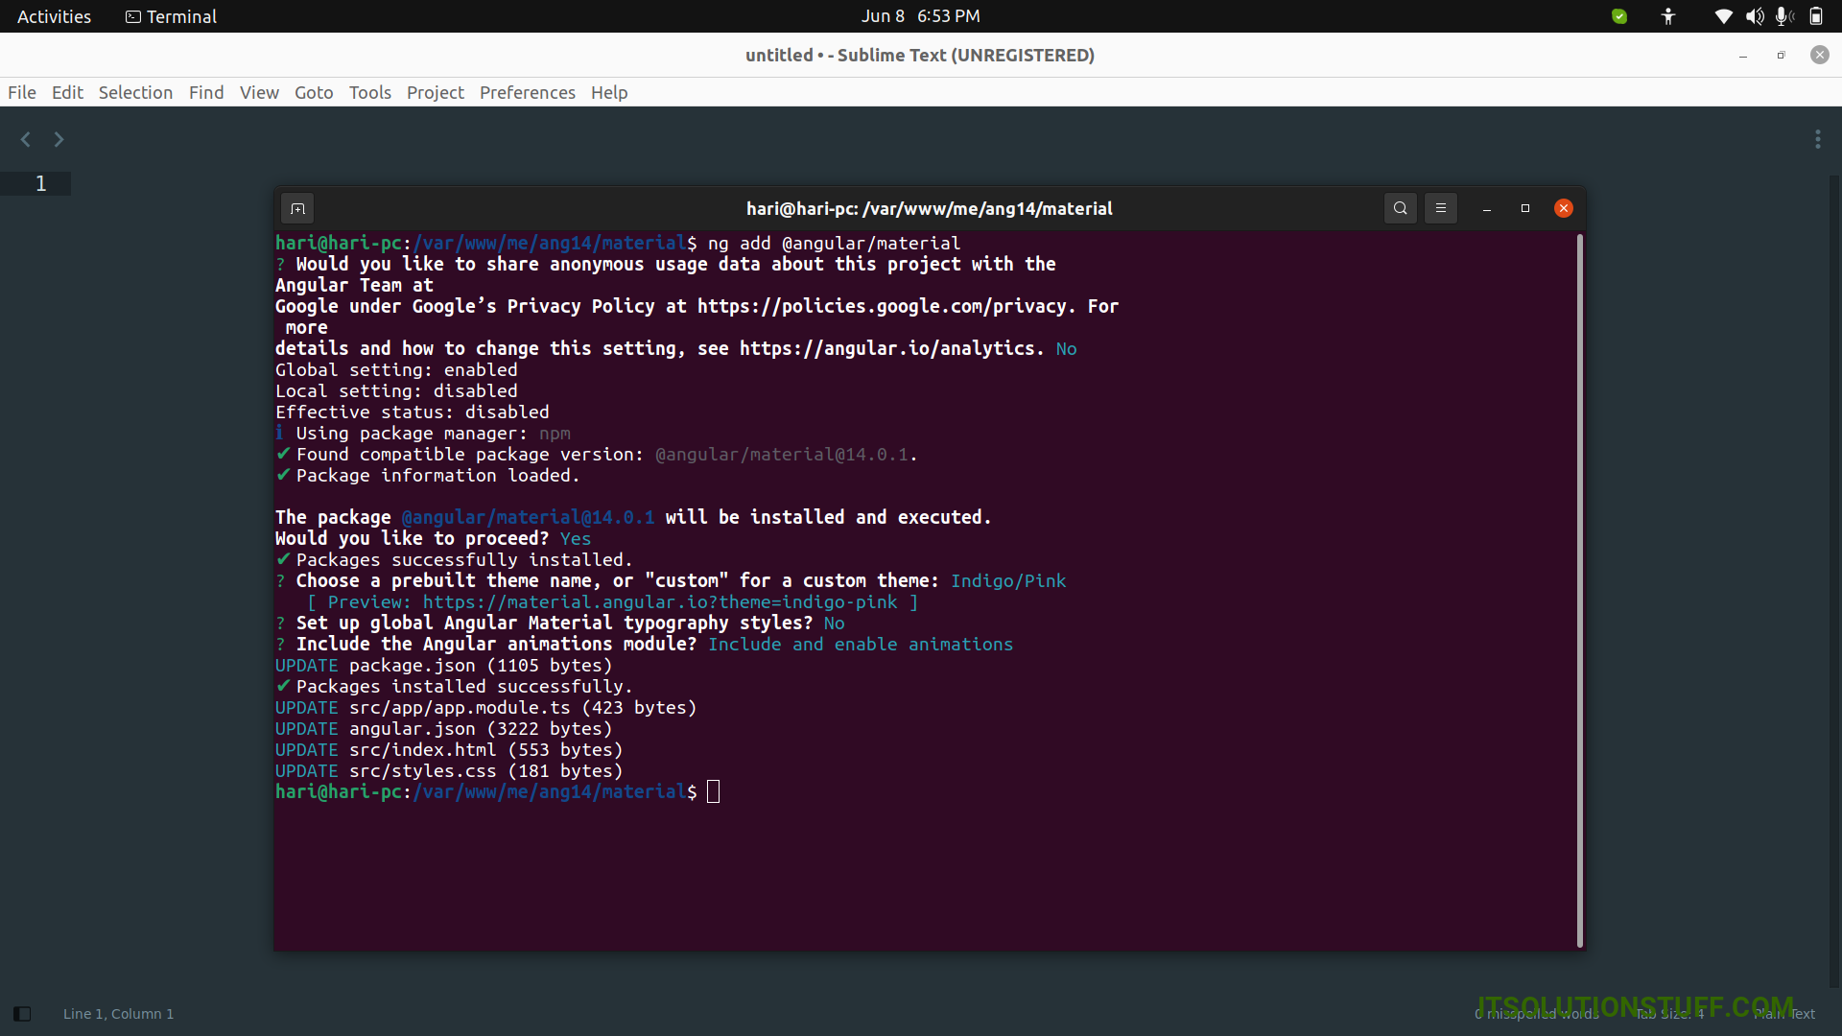The width and height of the screenshot is (1842, 1036).
Task: Open Sublime Text's overflow menu with three dots
Action: (x=1820, y=139)
